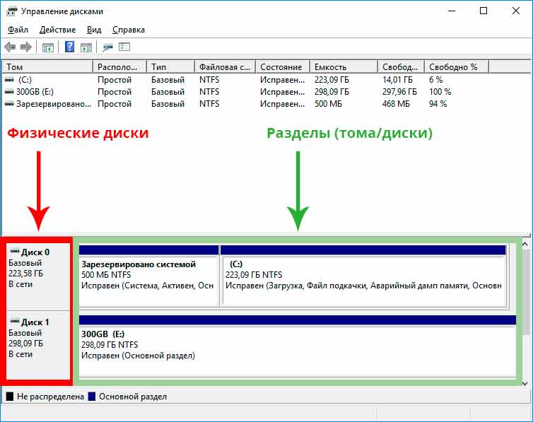The width and height of the screenshot is (533, 422).
Task: Click the 94 % free percentage cell
Action: pyautogui.click(x=438, y=104)
